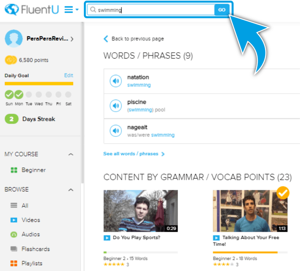This screenshot has width=300, height=271.
Task: Click the Friday goal circle
Action: pyautogui.click(x=58, y=95)
